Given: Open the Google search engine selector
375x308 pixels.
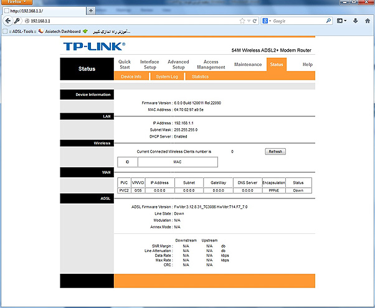Looking at the screenshot, I should pos(267,21).
